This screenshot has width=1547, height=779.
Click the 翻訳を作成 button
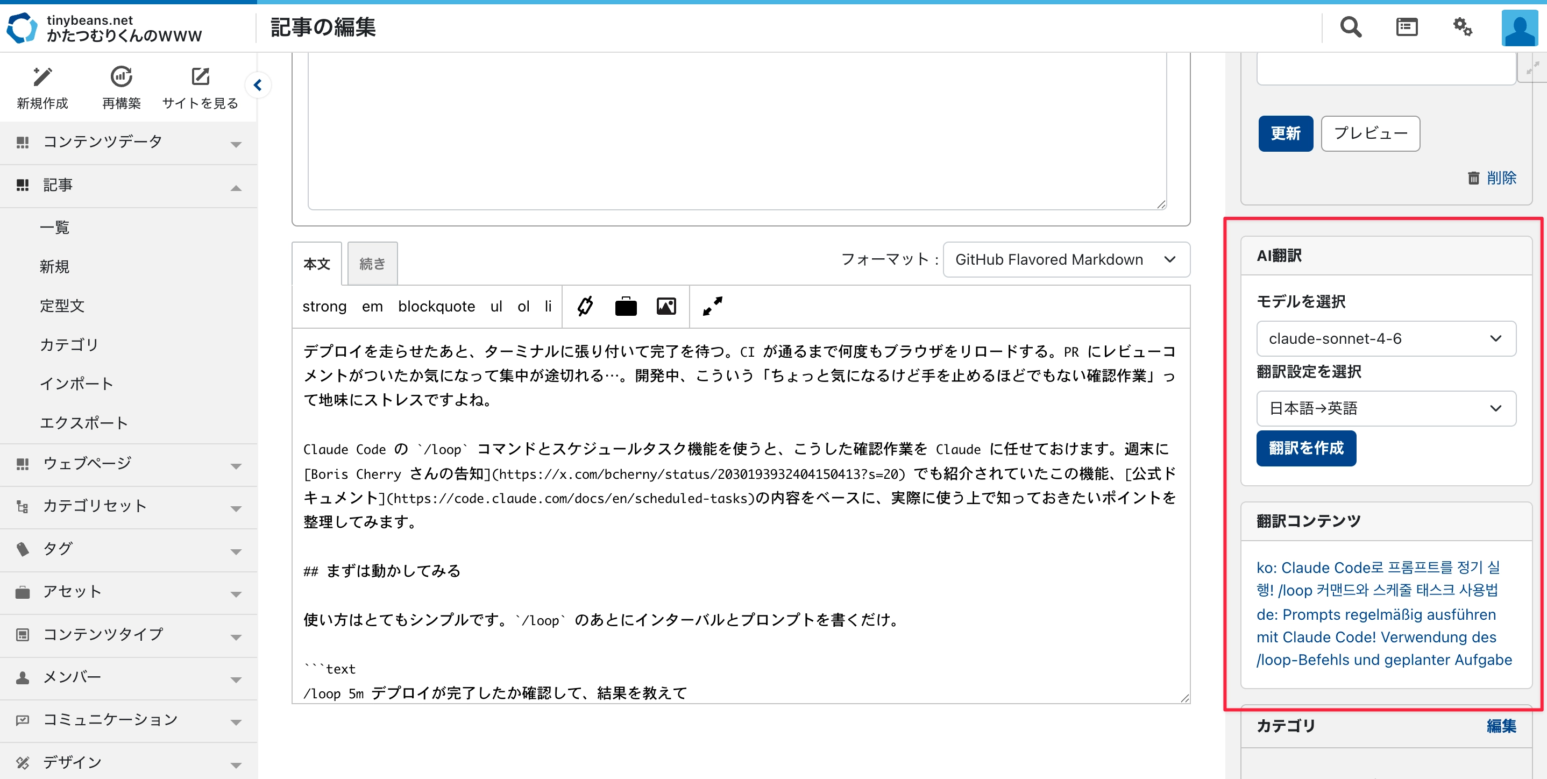coord(1305,448)
